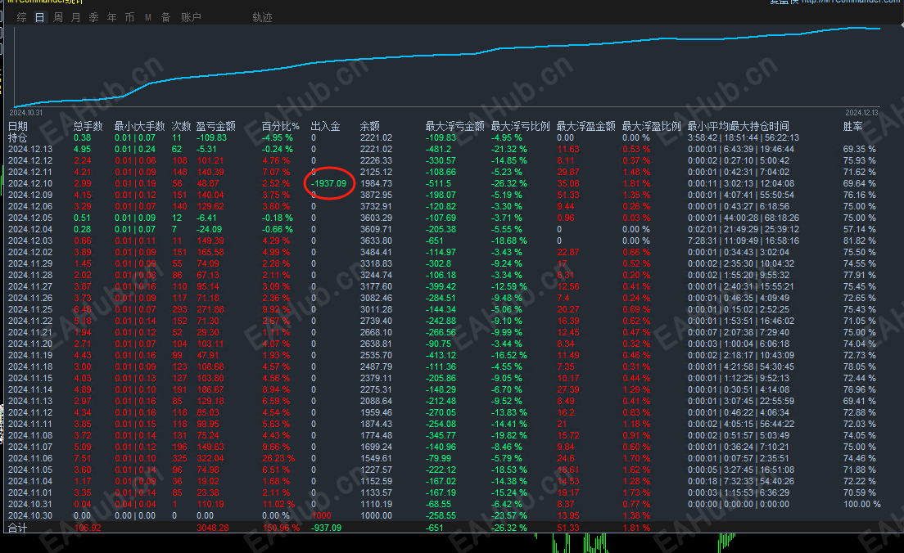The height and width of the screenshot is (553, 904).
Task: Select the 2024.12.09 date row
Action: click(30, 195)
